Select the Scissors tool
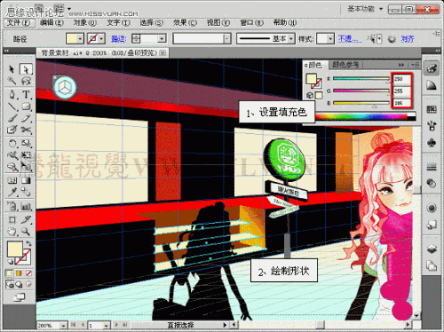 point(26,130)
